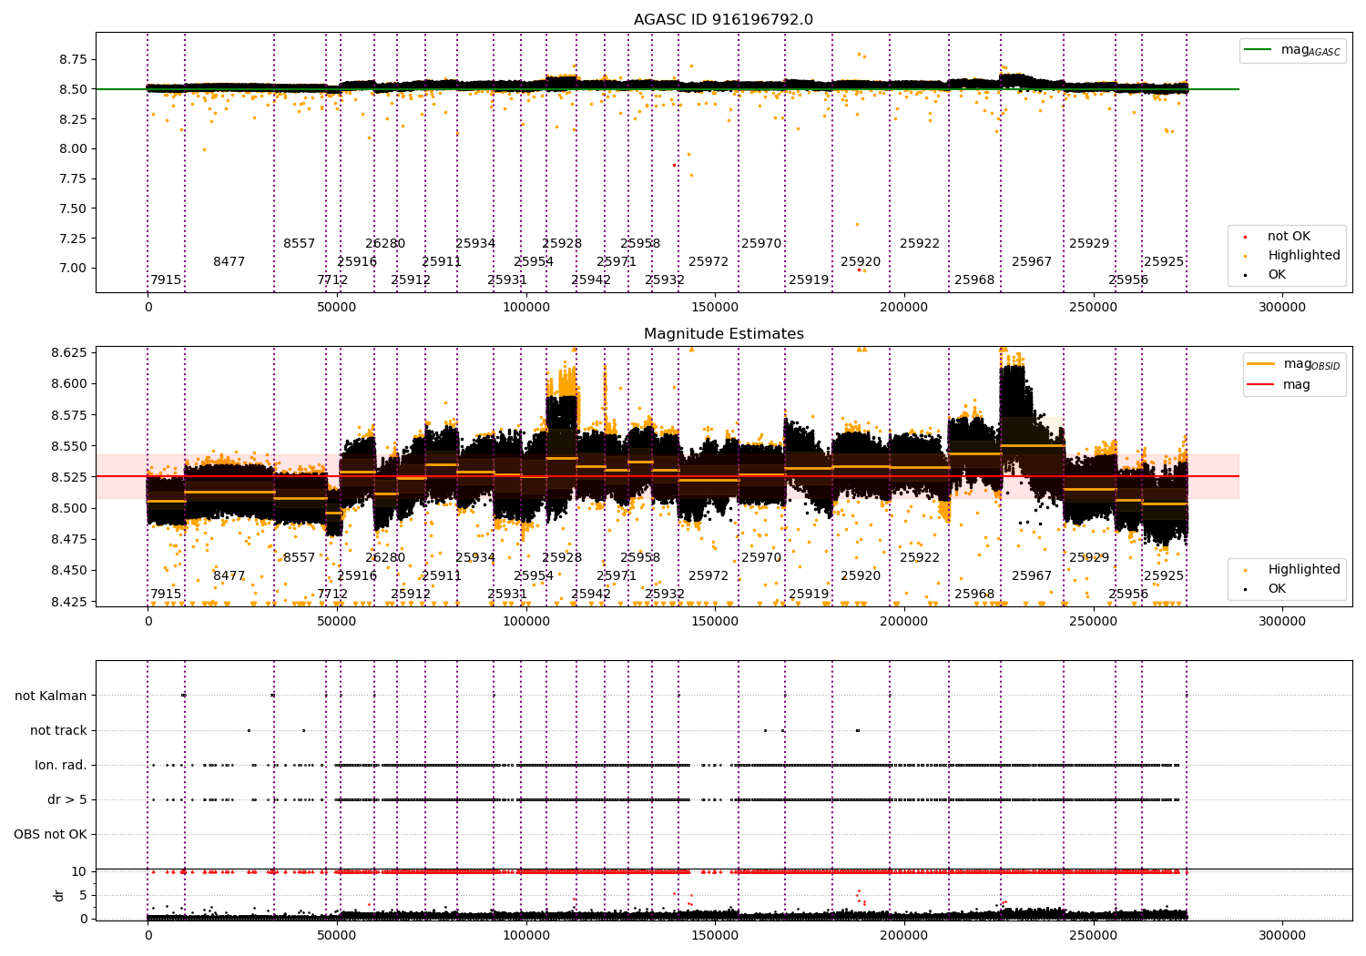Viewport: 1366px width, 956px height.
Task: Click the 8.75 y-axis tick in top plot
Action: coord(73,59)
